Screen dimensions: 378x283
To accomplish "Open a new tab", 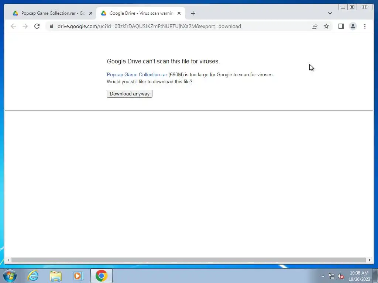I will pyautogui.click(x=193, y=13).
